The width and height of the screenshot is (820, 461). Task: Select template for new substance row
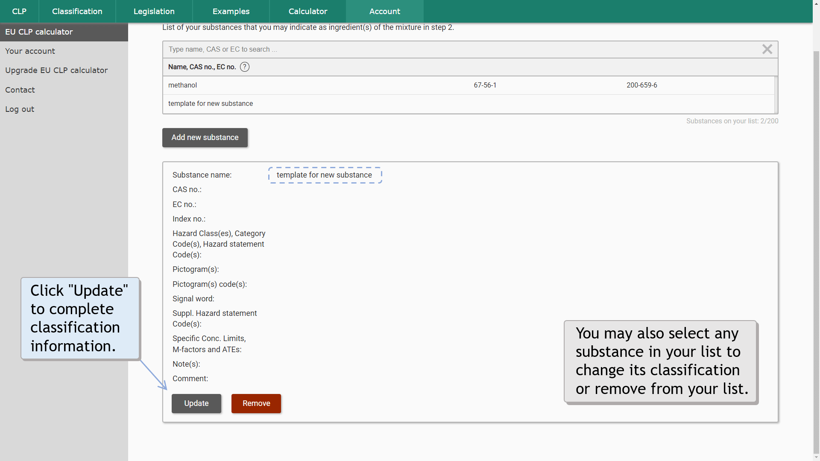click(469, 104)
